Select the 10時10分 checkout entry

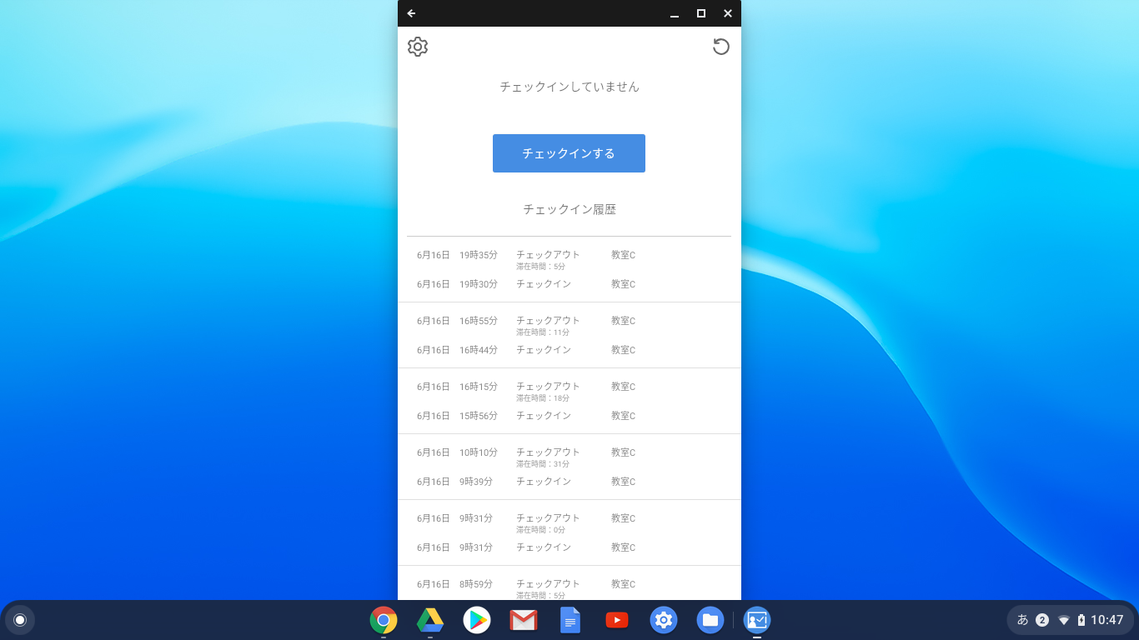[569, 457]
